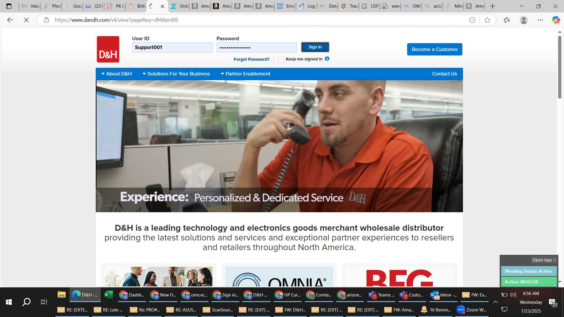564x317 pixels.
Task: Open the Favorites list icon
Action: pos(506,20)
